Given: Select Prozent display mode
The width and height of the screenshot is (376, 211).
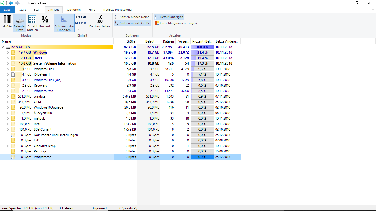Looking at the screenshot, I should tap(45, 22).
